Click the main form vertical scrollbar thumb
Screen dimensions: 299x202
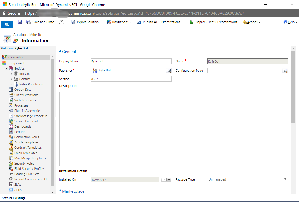click(x=293, y=87)
